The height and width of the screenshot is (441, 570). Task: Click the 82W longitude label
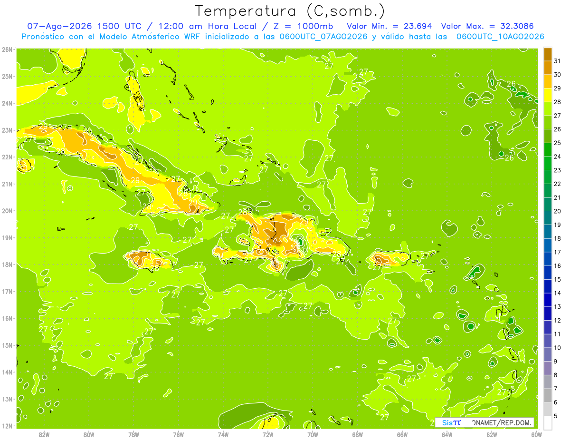coord(44,434)
